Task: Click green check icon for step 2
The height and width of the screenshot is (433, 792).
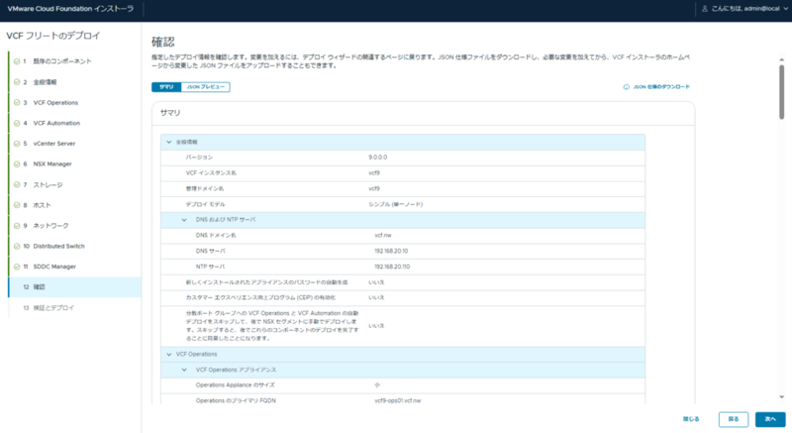Action: click(x=17, y=82)
